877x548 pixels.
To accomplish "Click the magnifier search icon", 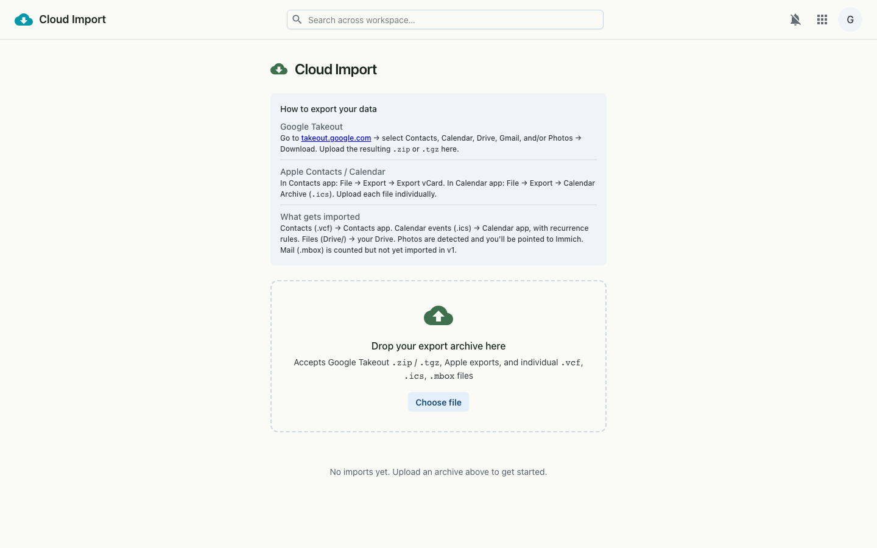I will click(297, 19).
